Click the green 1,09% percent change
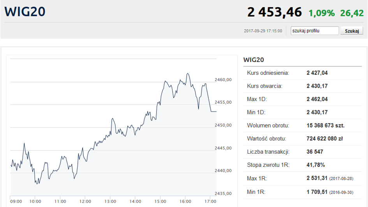This screenshot has width=368, height=207. click(321, 13)
